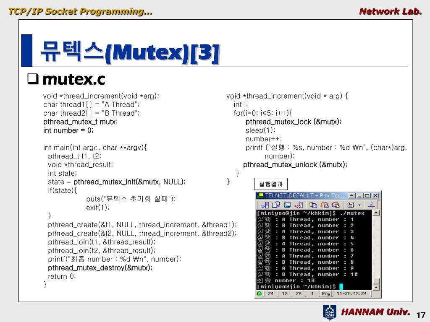Click the 'TCP/IP Socket Programming...' header text
The height and width of the screenshot is (322, 430).
pos(80,11)
